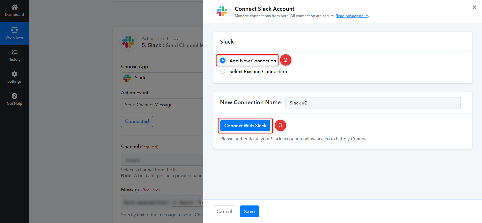Open the Channel selection dropdown

(x=162, y=160)
